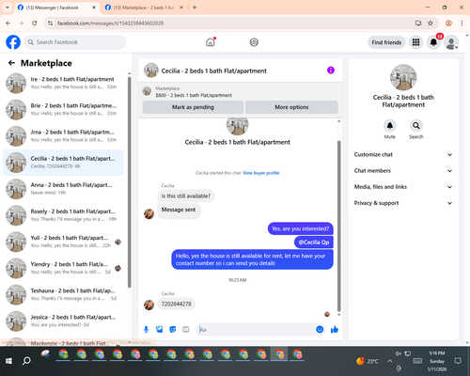
Task: Choose a sticker icon
Action: [173, 329]
